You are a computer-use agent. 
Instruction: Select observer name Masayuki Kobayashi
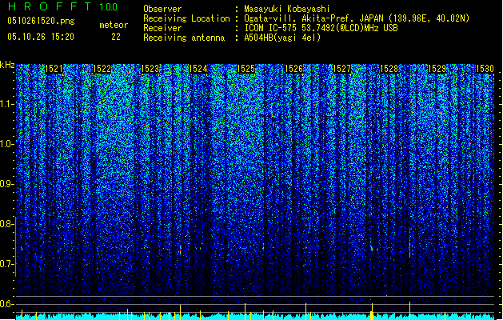(x=286, y=9)
